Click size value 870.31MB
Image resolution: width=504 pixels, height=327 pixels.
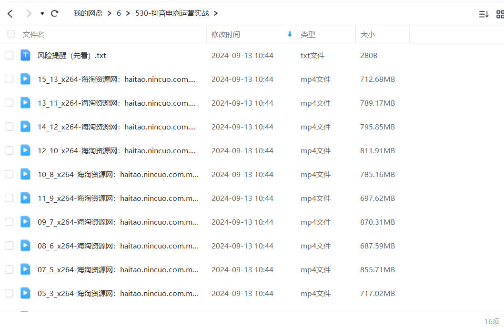377,222
